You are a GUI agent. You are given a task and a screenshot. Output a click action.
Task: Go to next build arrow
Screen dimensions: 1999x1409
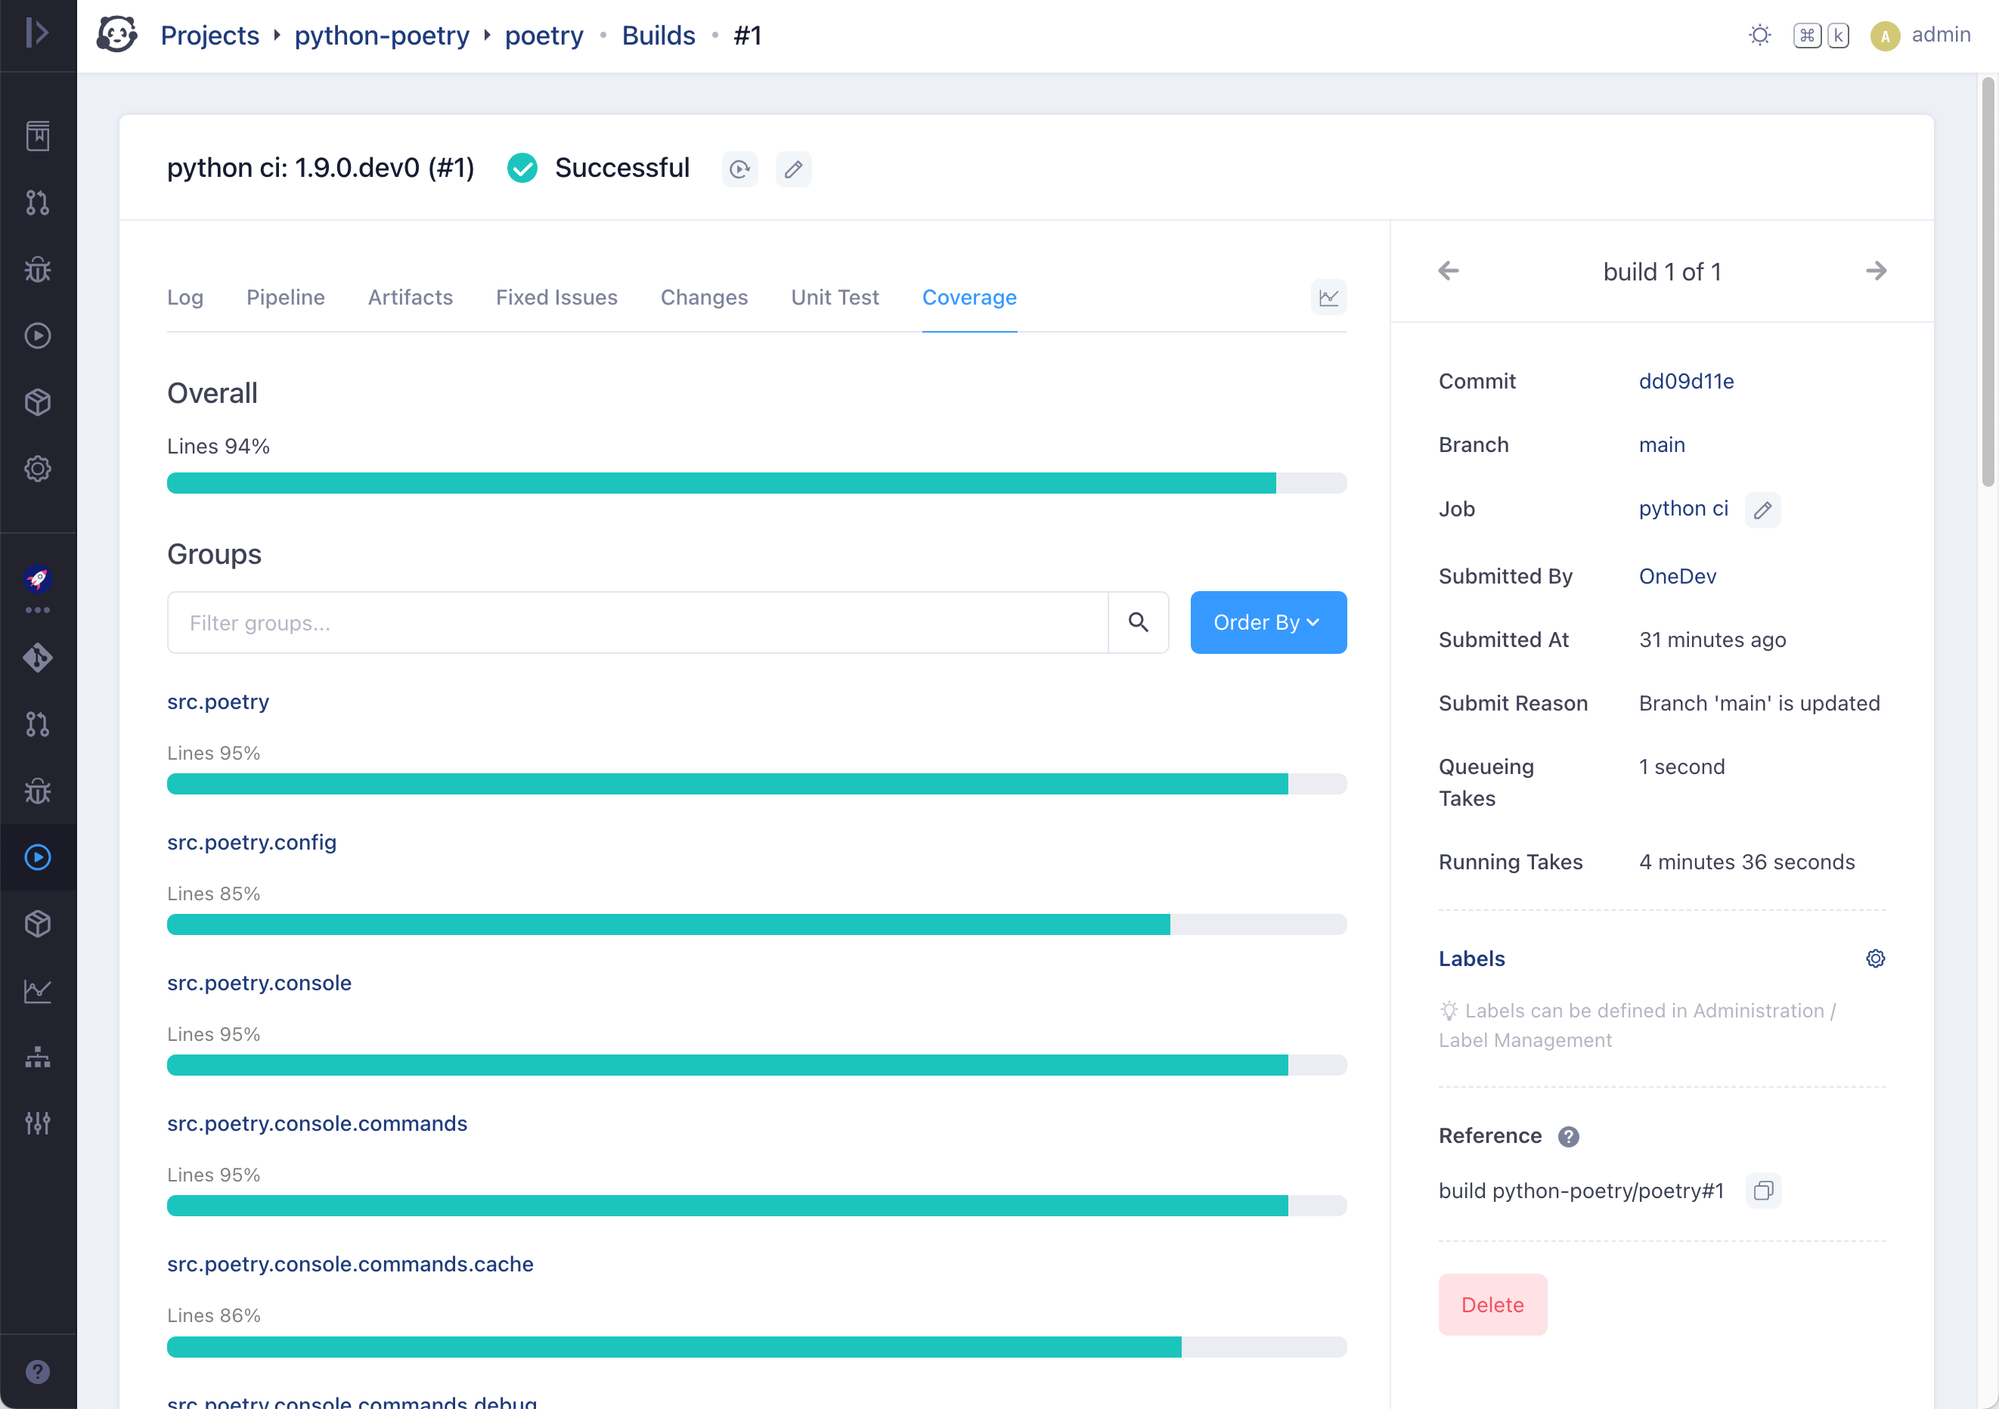(x=1875, y=271)
